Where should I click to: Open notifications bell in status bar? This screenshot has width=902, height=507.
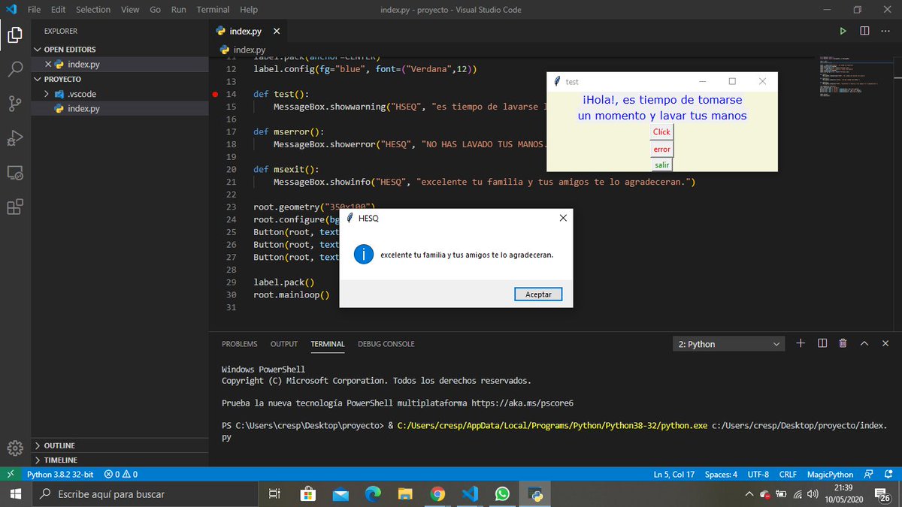point(888,475)
